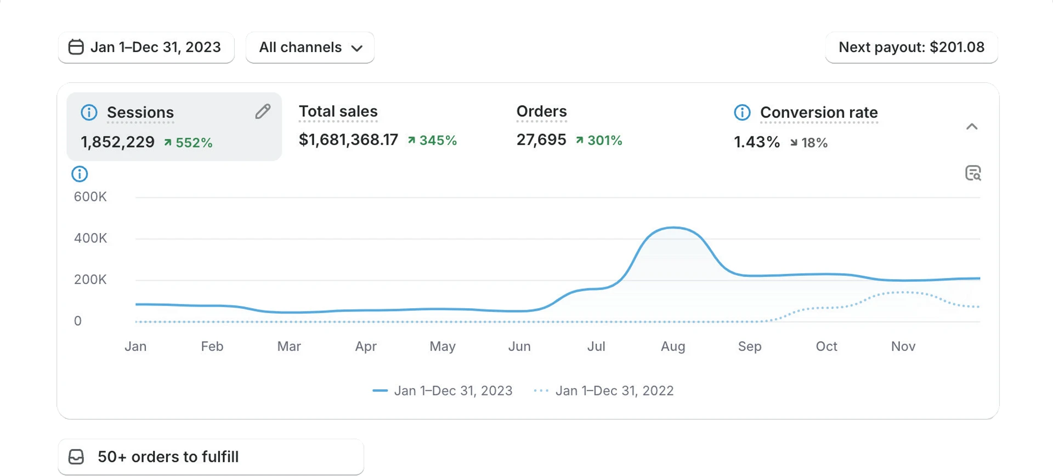Screen dimensions: 1053x476
Task: Click the green arrow next to 552%
Action: click(x=168, y=143)
